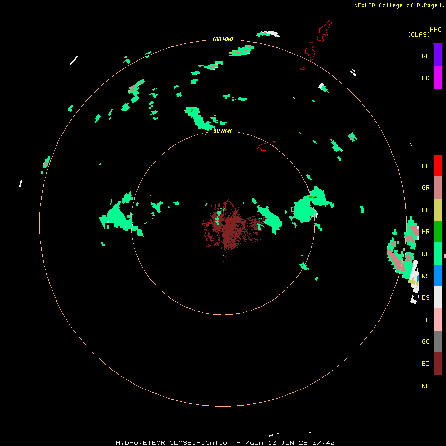Pick the RA bright green legend swatch

438,254
